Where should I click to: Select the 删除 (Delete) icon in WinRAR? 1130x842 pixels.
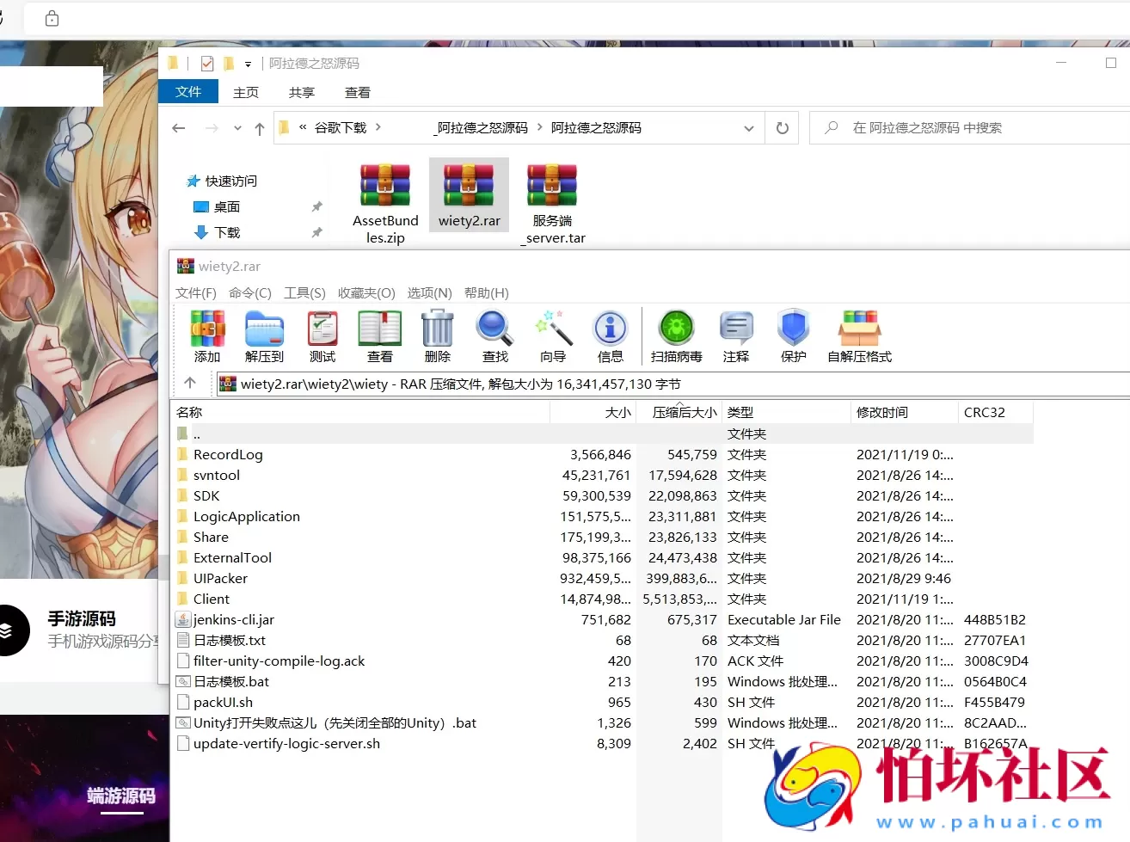437,335
